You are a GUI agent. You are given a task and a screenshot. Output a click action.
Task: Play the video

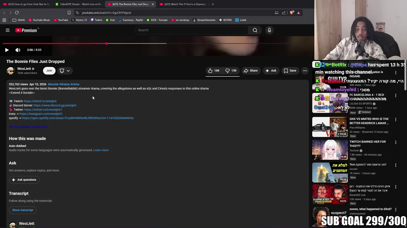(7, 50)
